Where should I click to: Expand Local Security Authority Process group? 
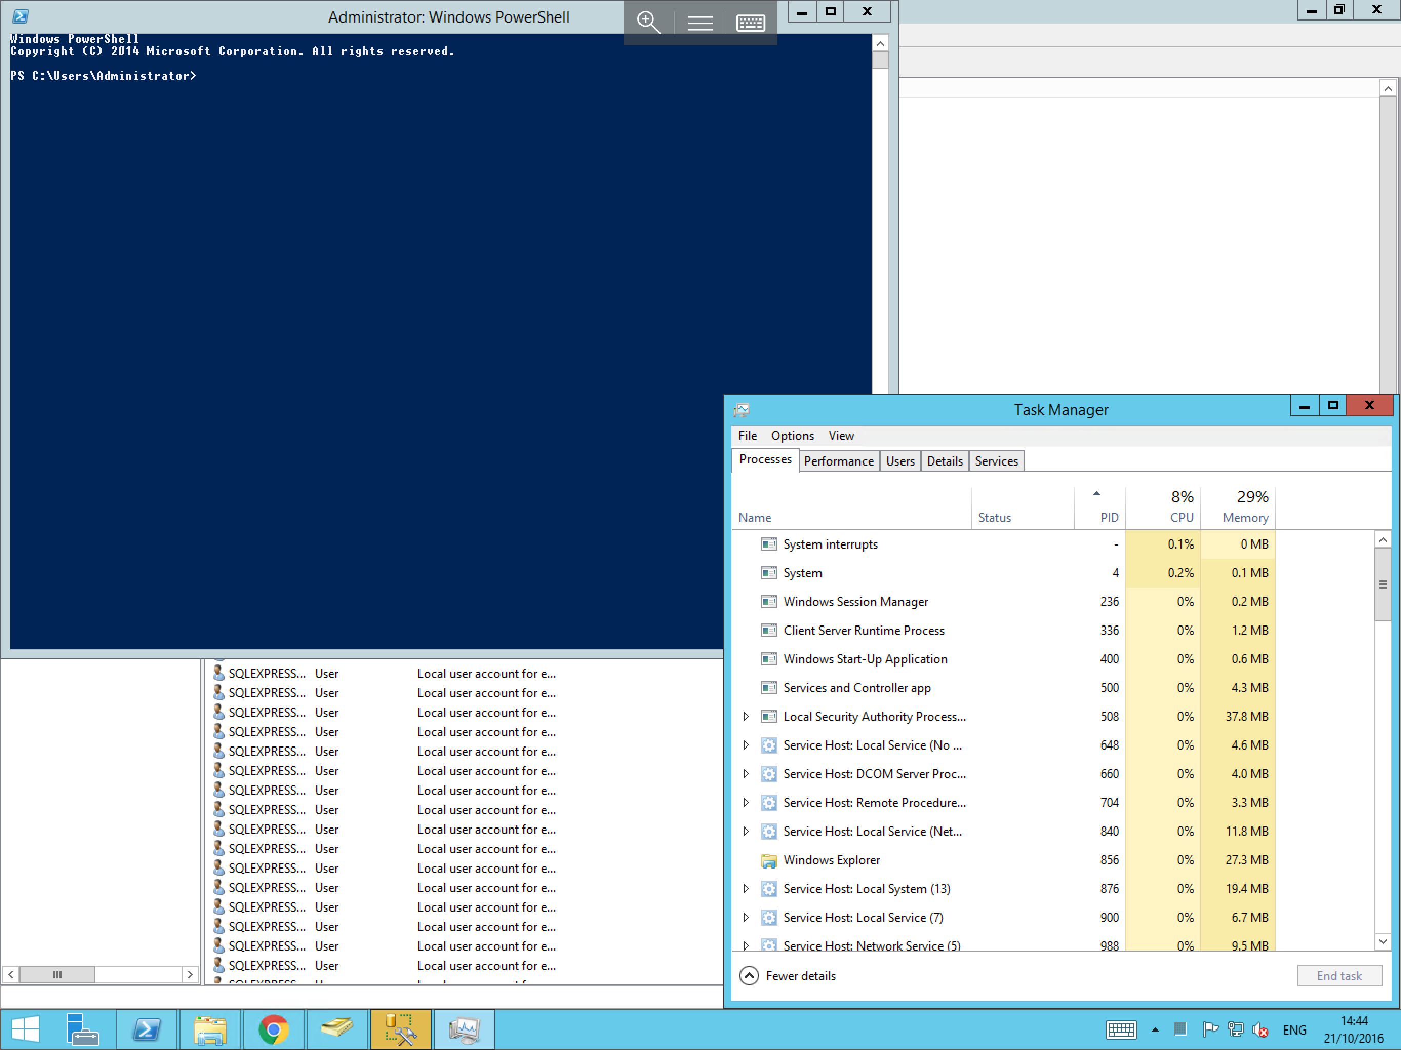[x=746, y=716]
